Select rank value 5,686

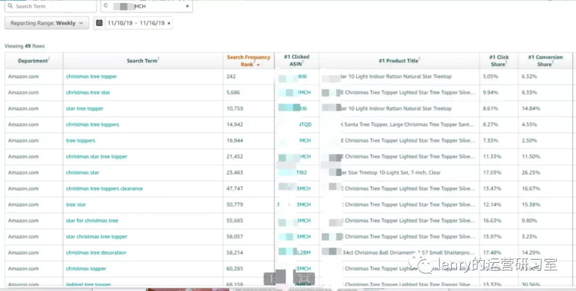[233, 93]
